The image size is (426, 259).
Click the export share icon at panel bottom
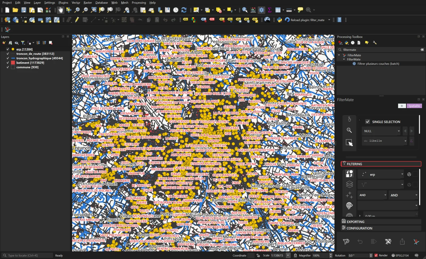coord(402,241)
